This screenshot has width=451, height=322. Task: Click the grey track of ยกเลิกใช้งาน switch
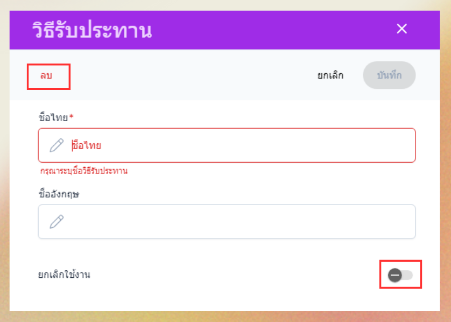coord(408,275)
